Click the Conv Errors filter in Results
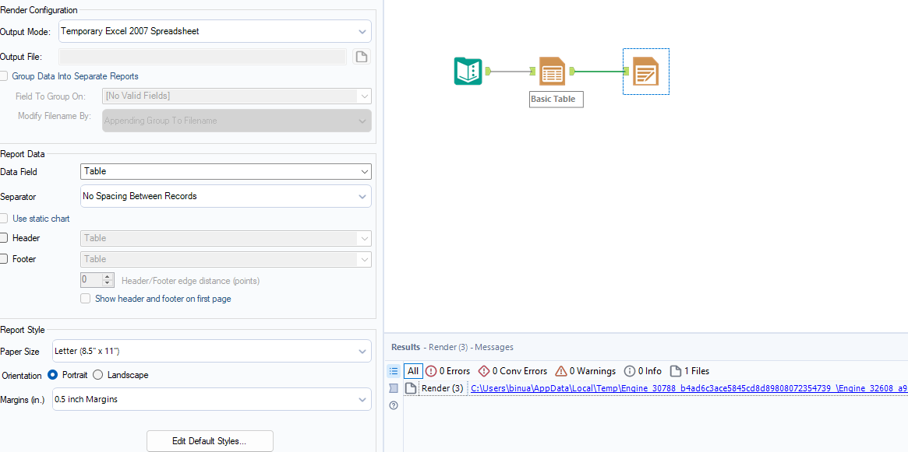This screenshot has width=908, height=452. coord(512,371)
